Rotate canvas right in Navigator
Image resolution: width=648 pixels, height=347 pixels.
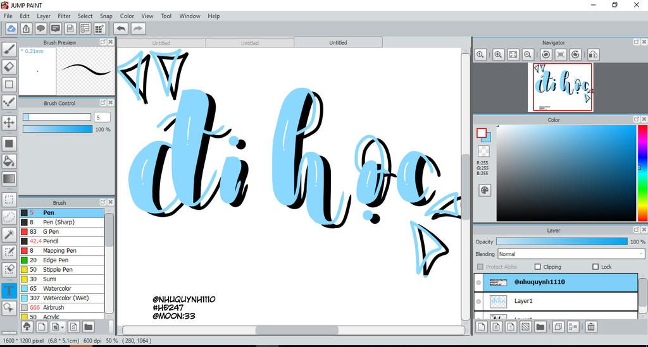(575, 54)
